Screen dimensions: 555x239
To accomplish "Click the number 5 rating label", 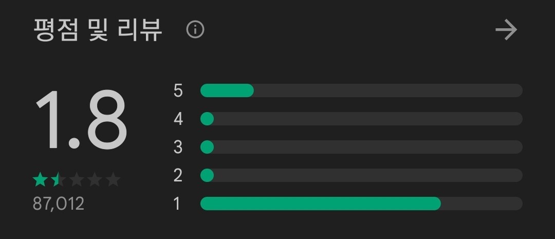I will (x=178, y=91).
